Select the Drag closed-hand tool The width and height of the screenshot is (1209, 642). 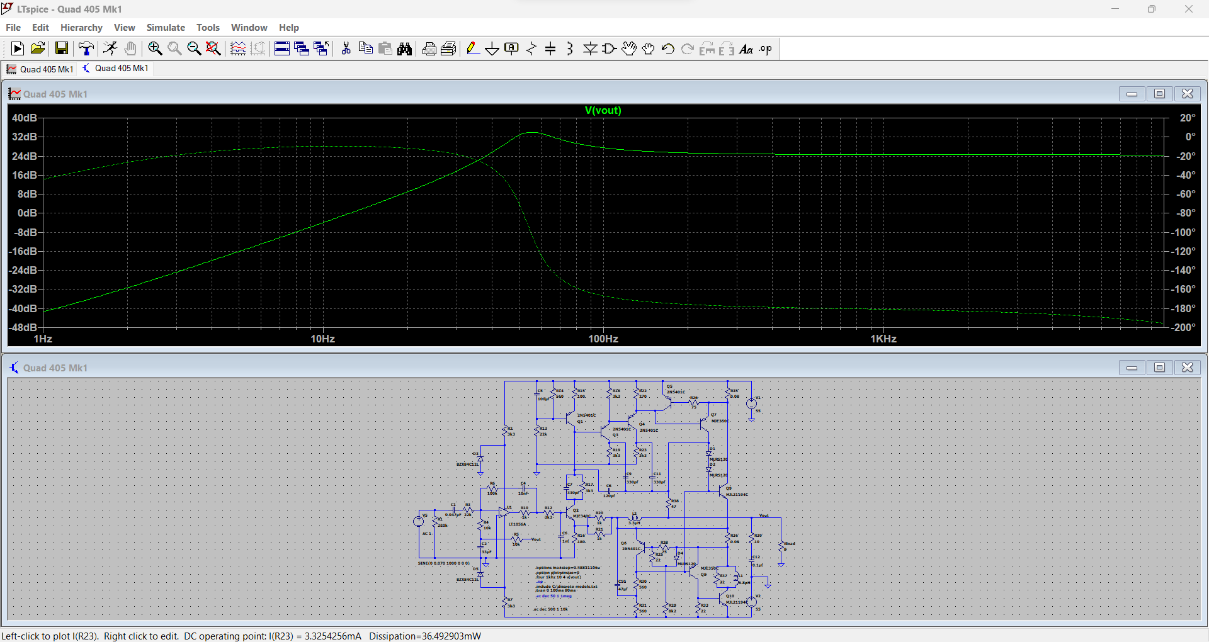[x=649, y=48]
